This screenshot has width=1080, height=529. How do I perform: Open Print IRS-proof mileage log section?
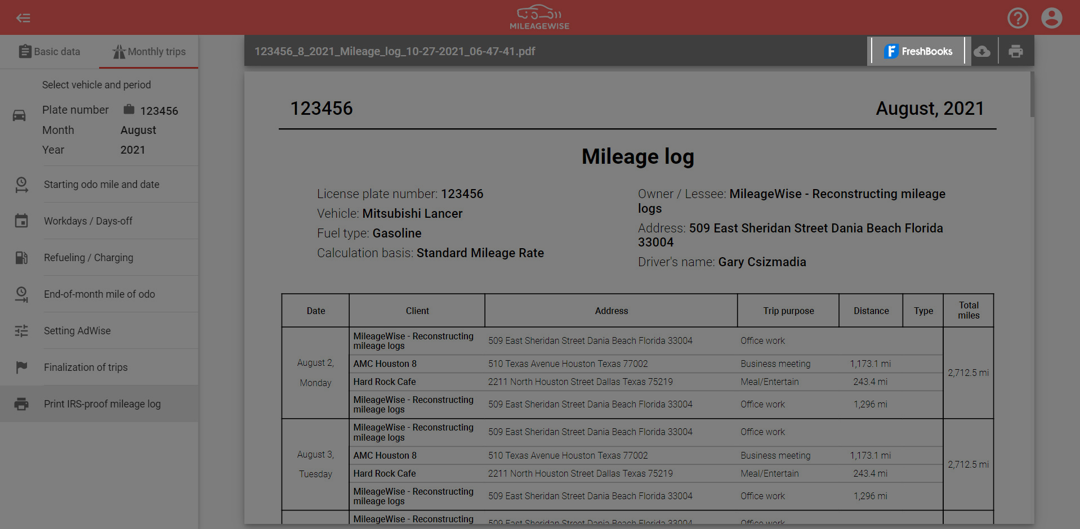[102, 404]
